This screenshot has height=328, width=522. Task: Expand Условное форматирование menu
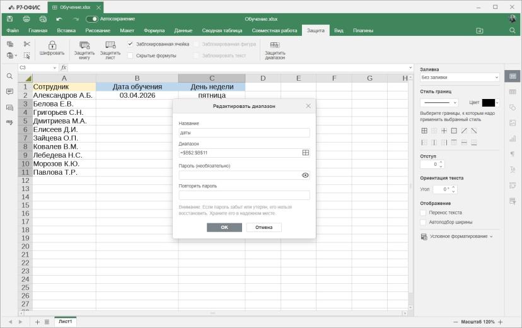[x=456, y=237]
